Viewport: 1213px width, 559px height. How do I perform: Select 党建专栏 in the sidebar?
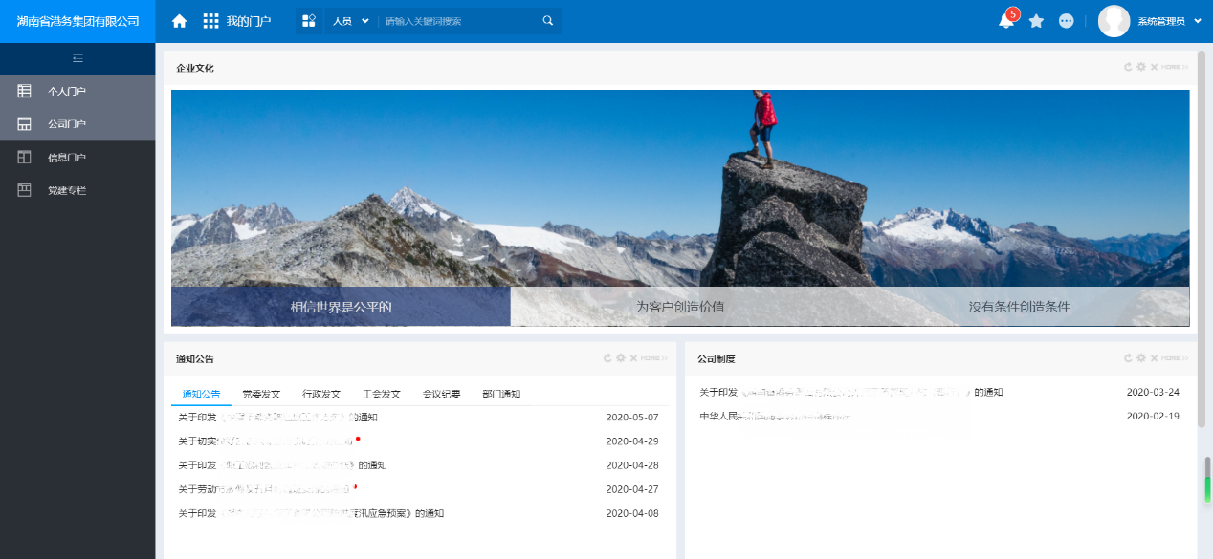pyautogui.click(x=77, y=191)
